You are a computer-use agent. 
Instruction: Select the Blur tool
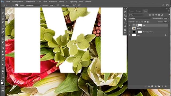3,51
